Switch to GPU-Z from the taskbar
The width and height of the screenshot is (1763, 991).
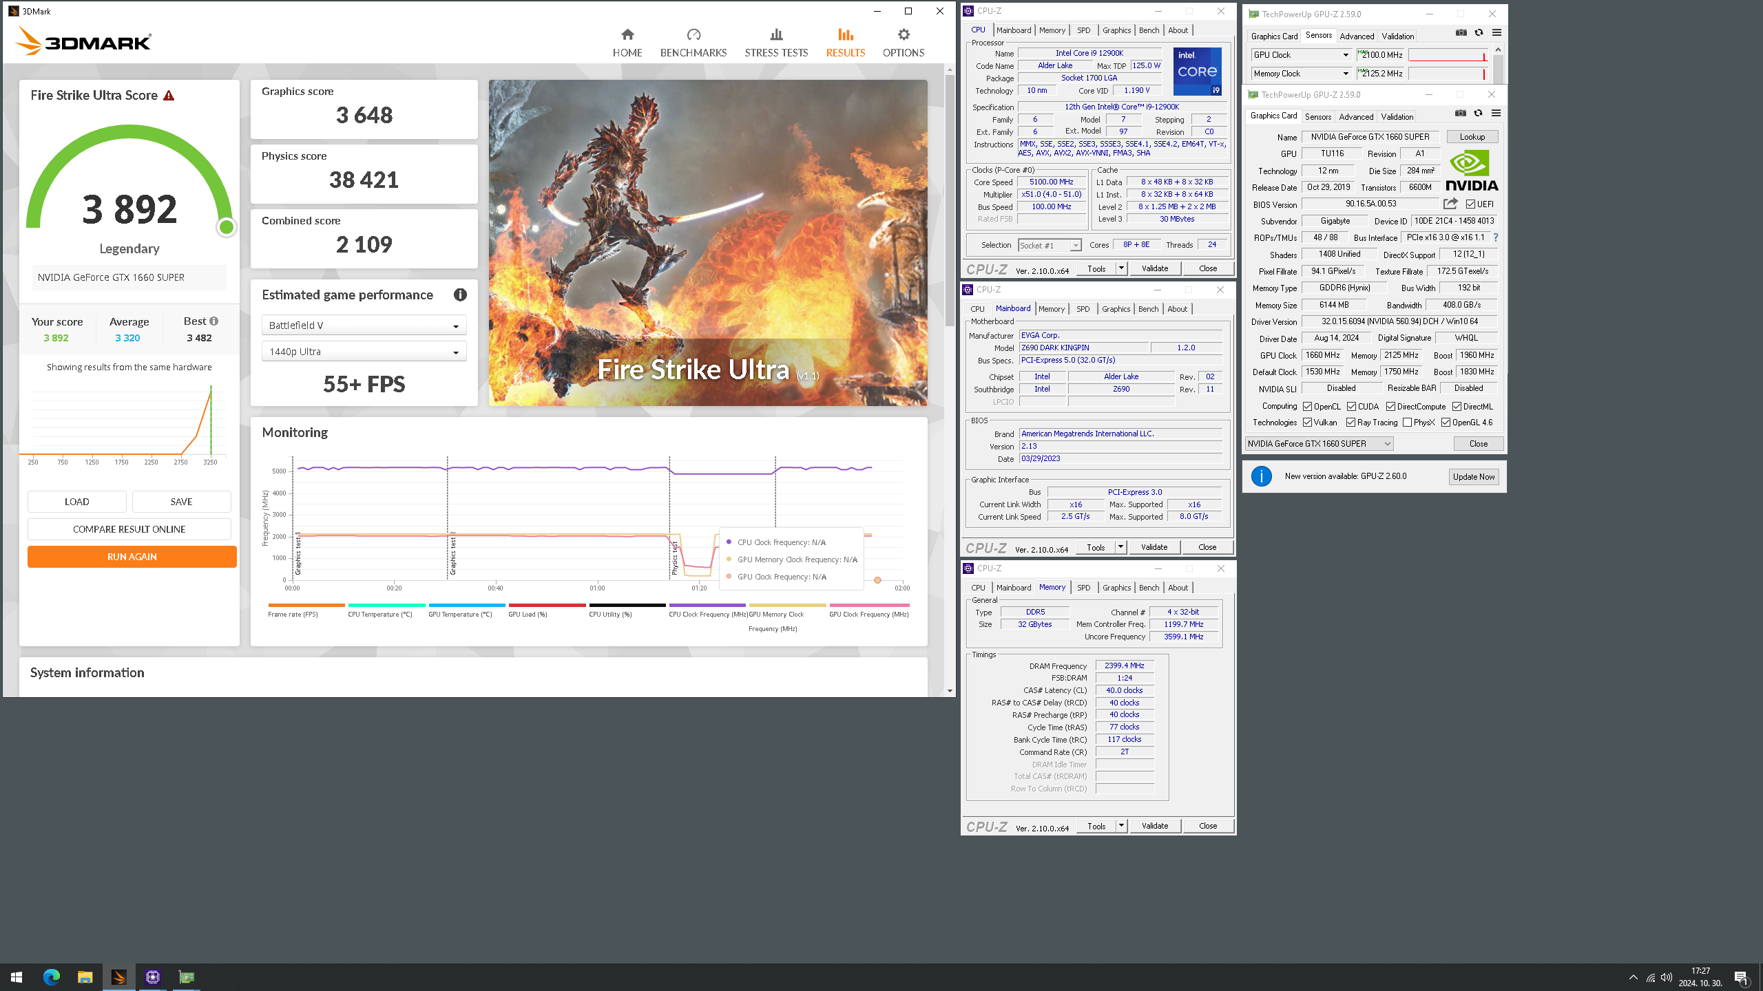tap(186, 977)
